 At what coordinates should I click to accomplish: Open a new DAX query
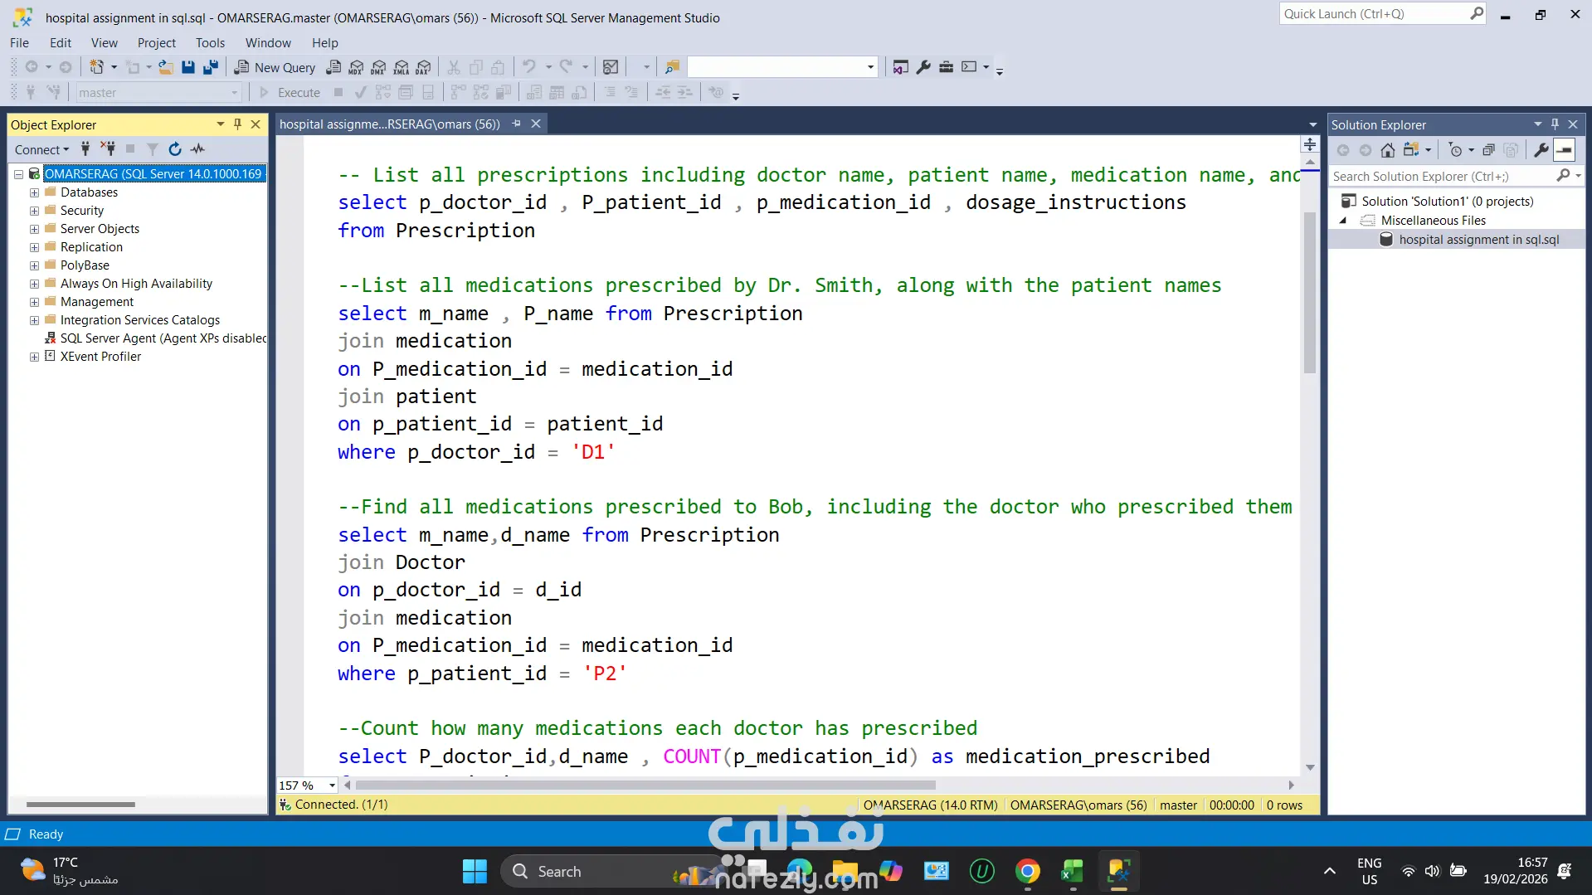coord(423,67)
